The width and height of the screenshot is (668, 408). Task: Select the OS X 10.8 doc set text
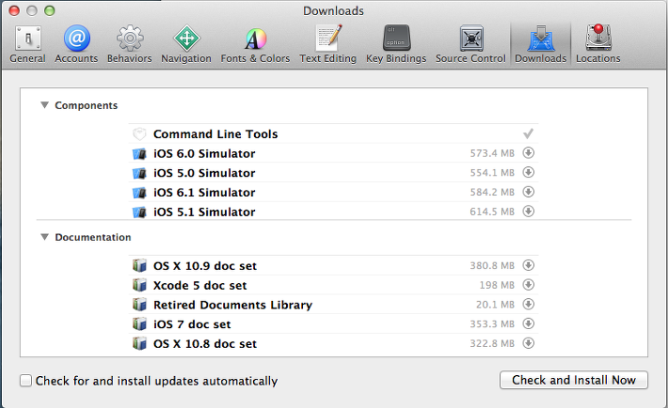pyautogui.click(x=205, y=344)
